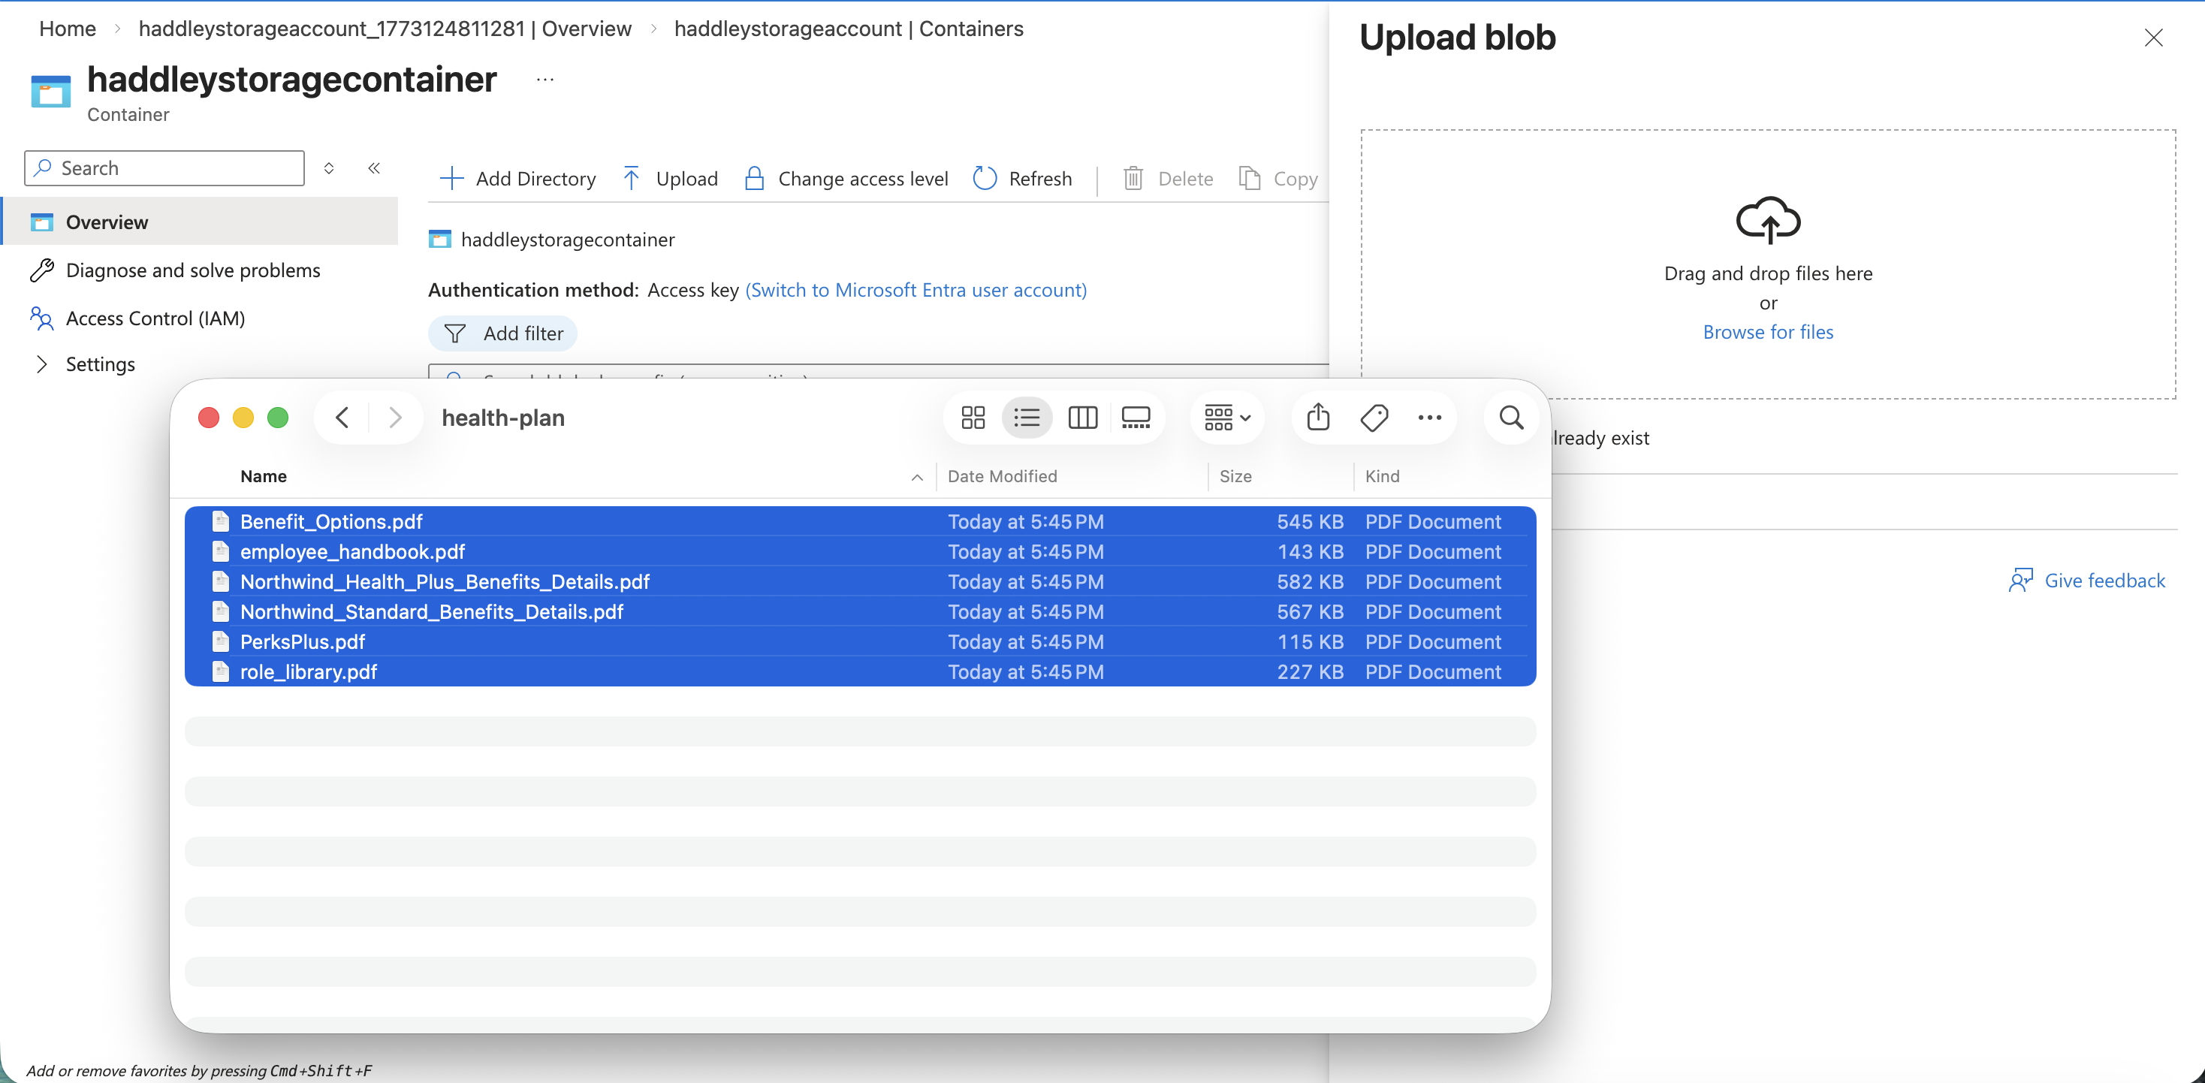Click the sidebar Search input field
This screenshot has width=2205, height=1083.
(x=176, y=167)
